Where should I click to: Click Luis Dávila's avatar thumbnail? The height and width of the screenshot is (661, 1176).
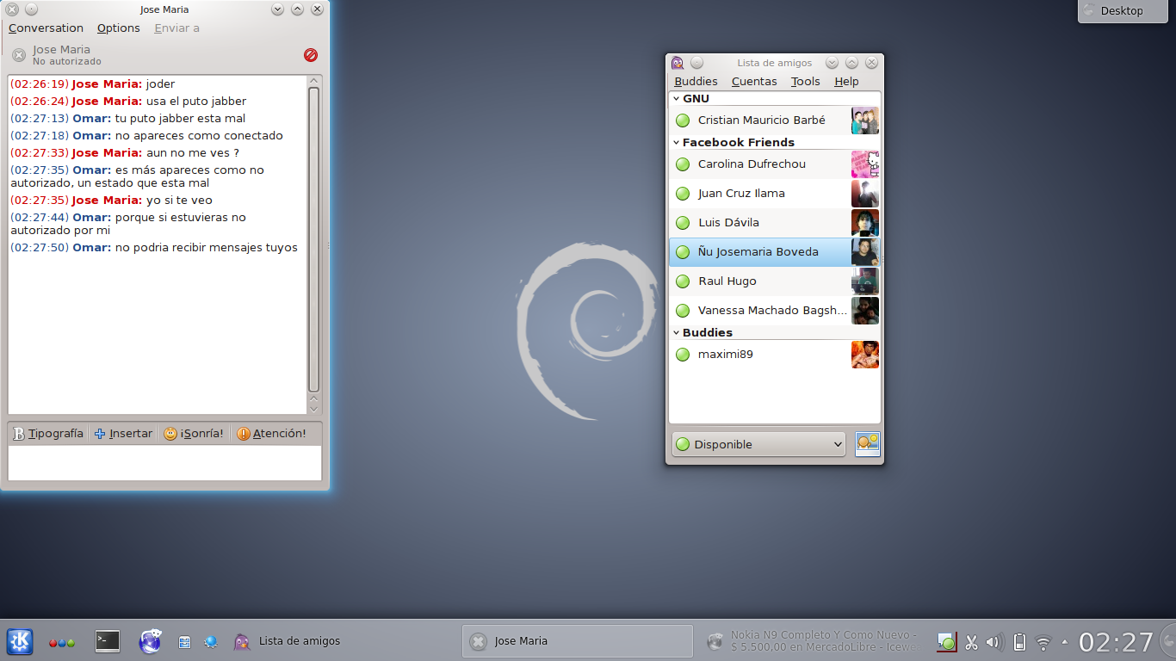coord(865,223)
